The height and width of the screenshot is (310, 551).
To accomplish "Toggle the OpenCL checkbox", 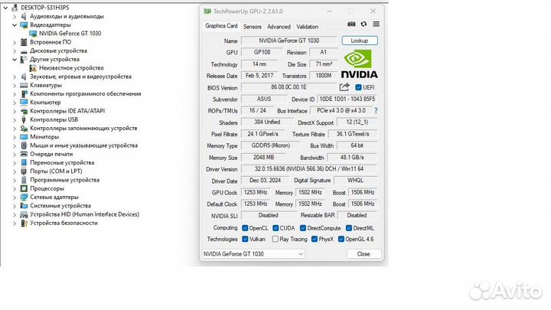I will (x=245, y=228).
